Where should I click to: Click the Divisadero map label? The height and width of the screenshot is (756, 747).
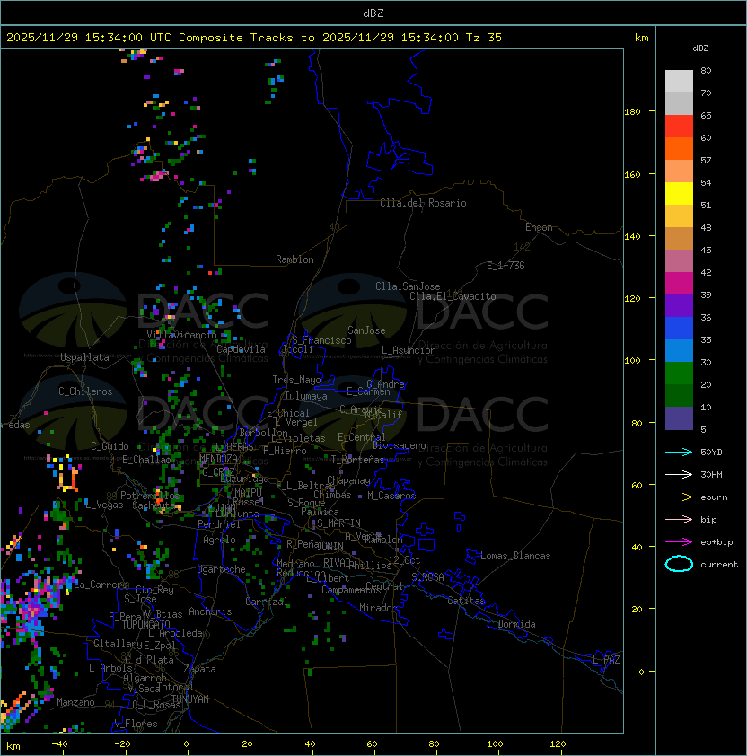[399, 445]
